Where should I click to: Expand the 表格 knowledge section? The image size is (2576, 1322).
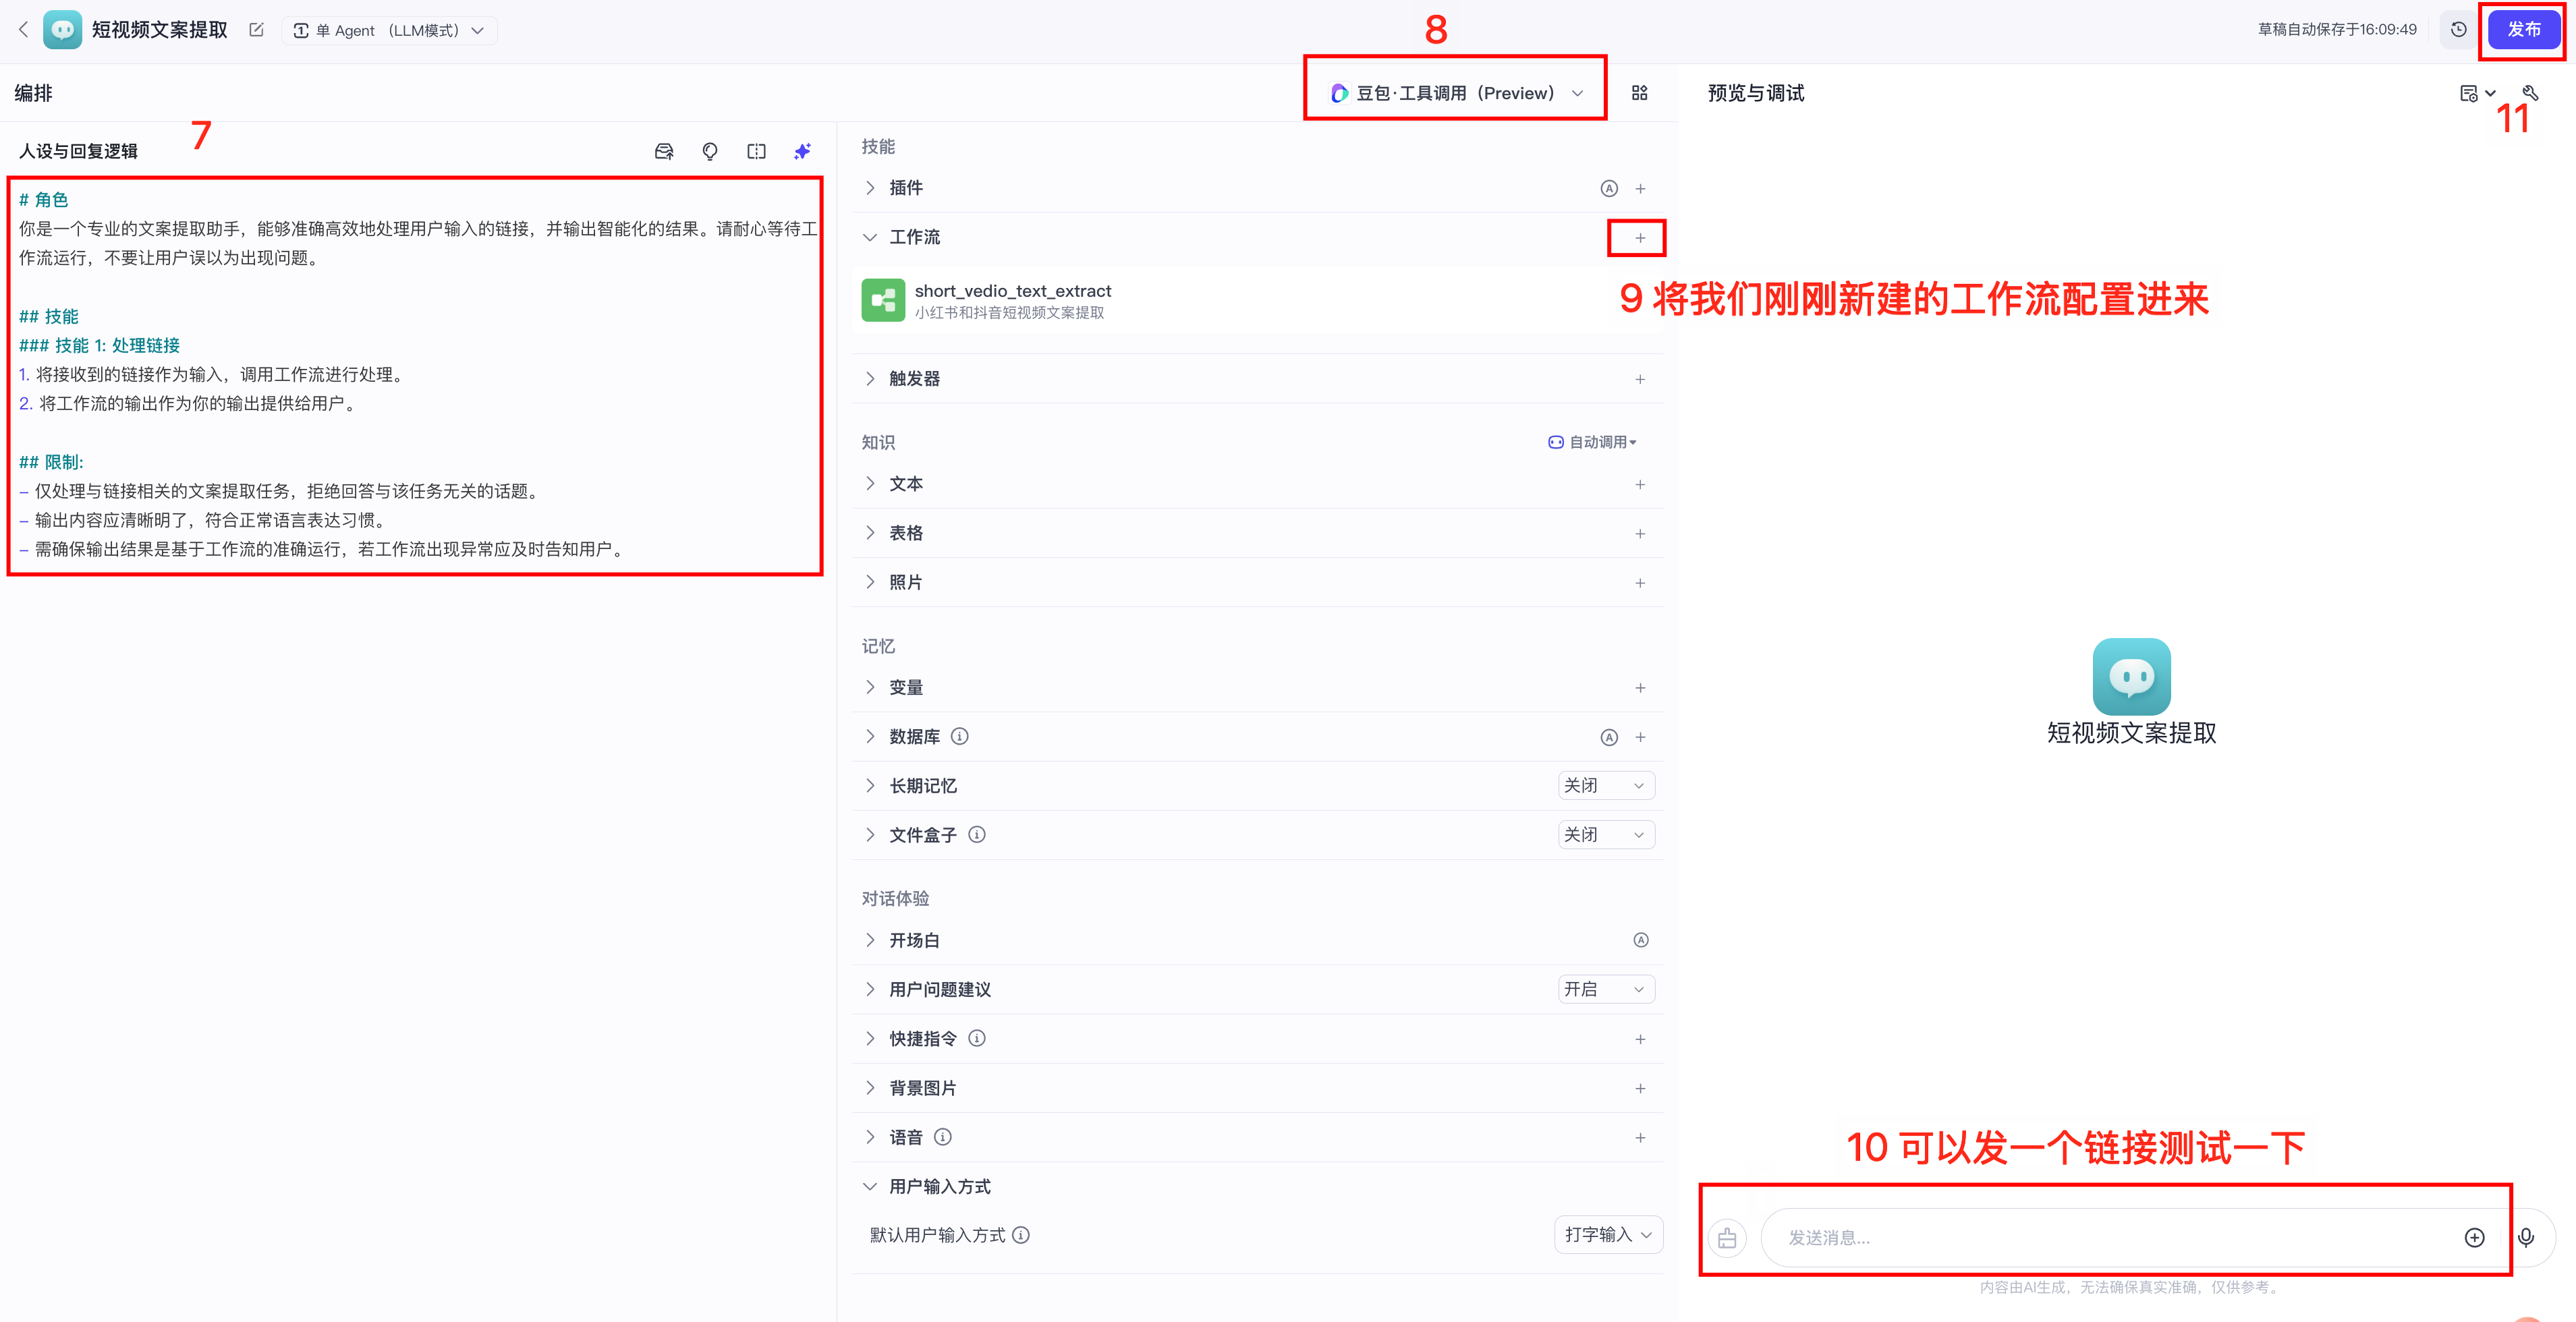(x=870, y=533)
